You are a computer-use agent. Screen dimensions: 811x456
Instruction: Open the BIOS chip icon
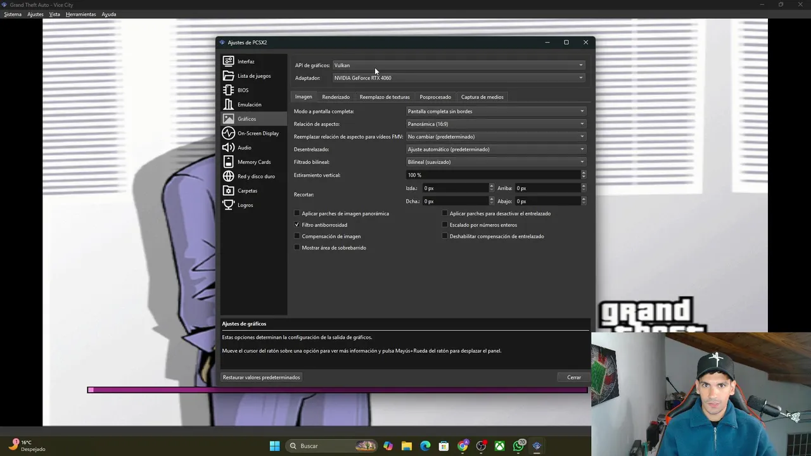(228, 90)
